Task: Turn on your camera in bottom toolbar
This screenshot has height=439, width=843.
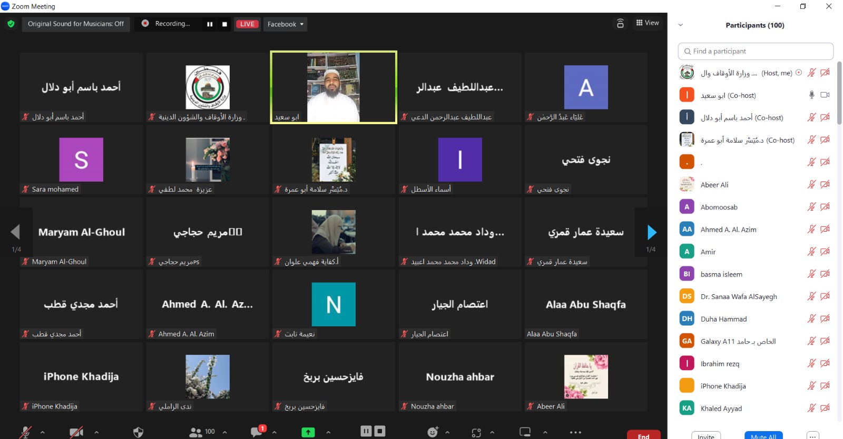Action: (x=76, y=432)
